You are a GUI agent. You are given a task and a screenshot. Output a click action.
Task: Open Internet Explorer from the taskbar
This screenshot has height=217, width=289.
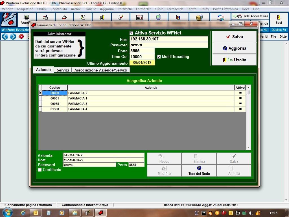pyautogui.click(x=23, y=213)
